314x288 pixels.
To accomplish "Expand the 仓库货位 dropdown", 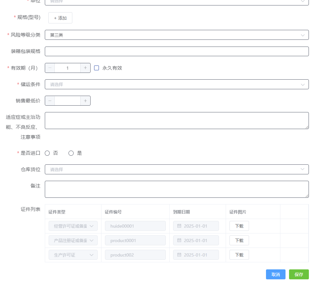I will tap(177, 169).
